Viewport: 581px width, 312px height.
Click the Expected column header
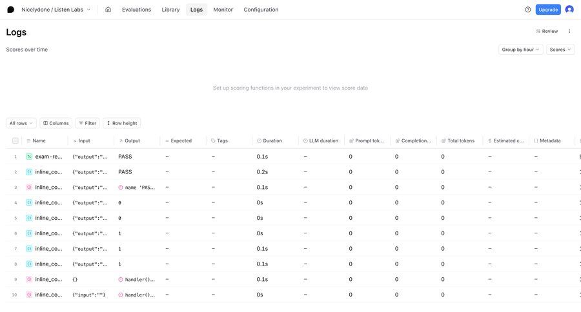click(181, 141)
